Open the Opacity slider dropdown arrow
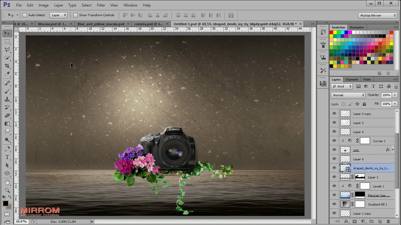The width and height of the screenshot is (401, 225). point(395,95)
